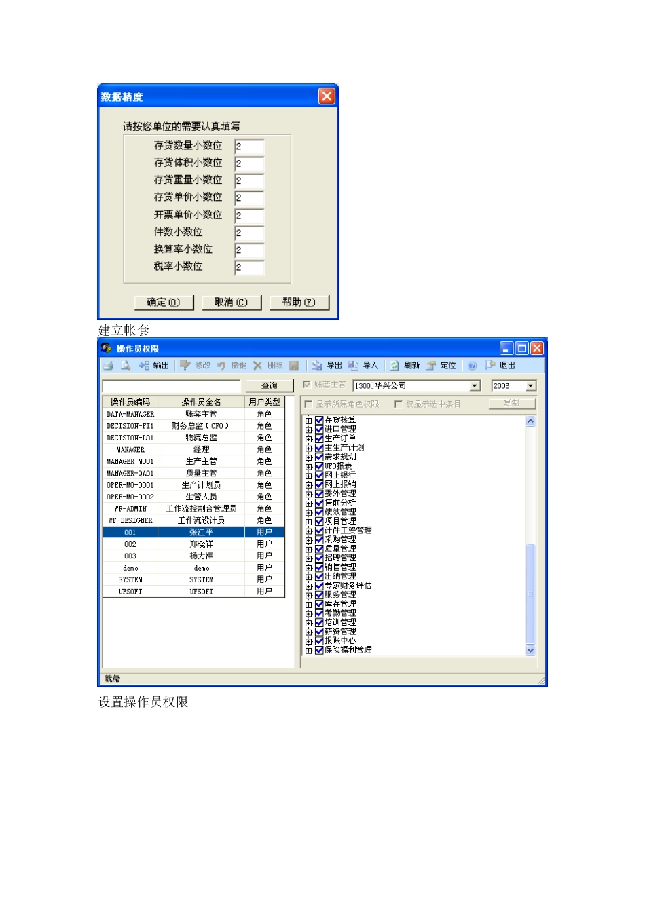Click the 导入 import toolbar item
The width and height of the screenshot is (645, 912).
click(363, 365)
